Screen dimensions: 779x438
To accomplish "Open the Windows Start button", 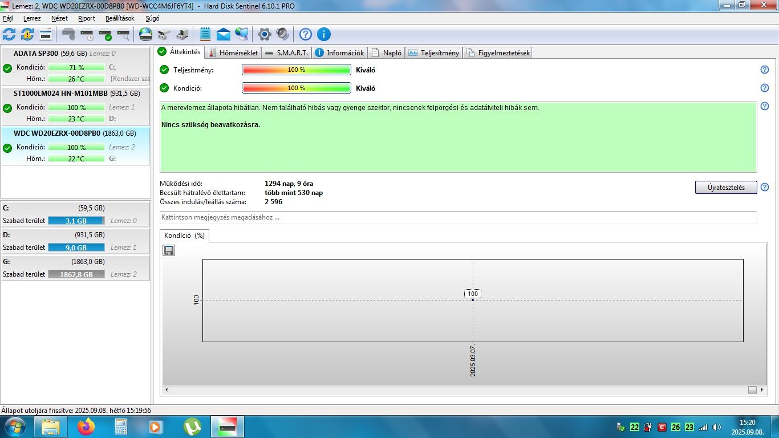I will [15, 427].
